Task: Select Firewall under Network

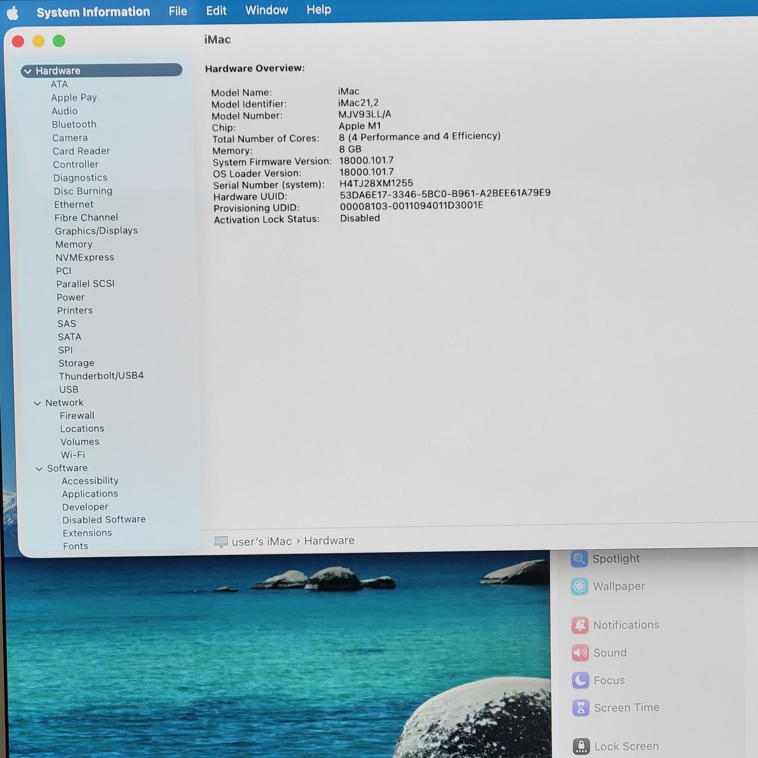Action: click(x=77, y=416)
